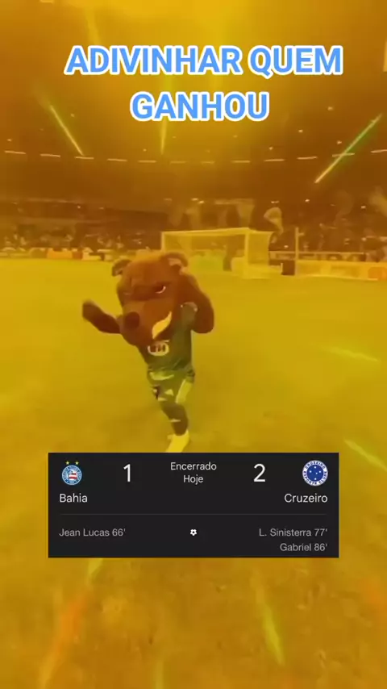387x689 pixels.
Task: Select Cruzeiro's score of 2
Action: tap(259, 474)
